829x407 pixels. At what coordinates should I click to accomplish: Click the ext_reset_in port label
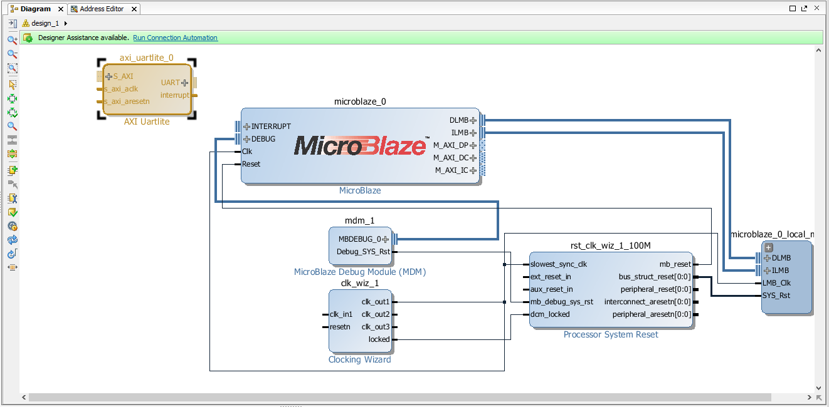(551, 277)
